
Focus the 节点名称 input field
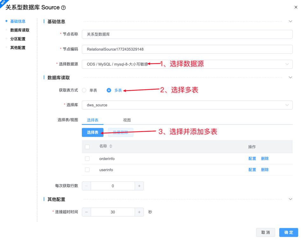coord(187,34)
